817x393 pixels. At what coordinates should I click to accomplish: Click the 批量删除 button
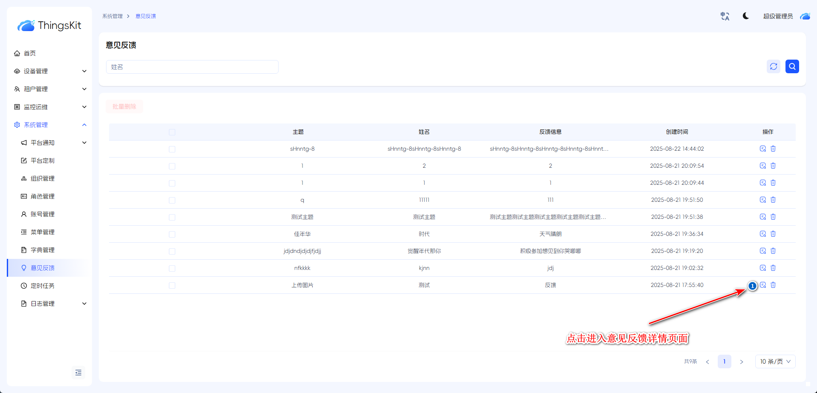click(124, 106)
